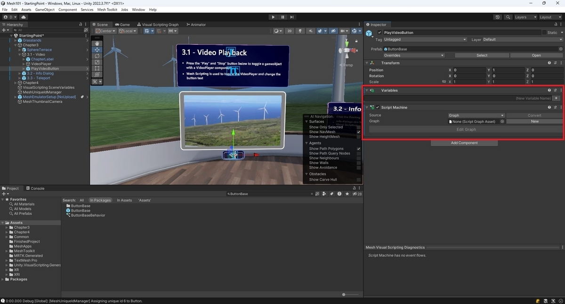
Task: Open the global Search magnifier icon
Action: (x=508, y=17)
